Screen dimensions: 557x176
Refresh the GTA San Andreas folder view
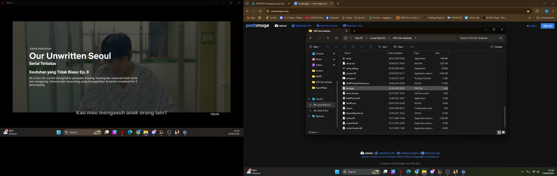pos(336,38)
